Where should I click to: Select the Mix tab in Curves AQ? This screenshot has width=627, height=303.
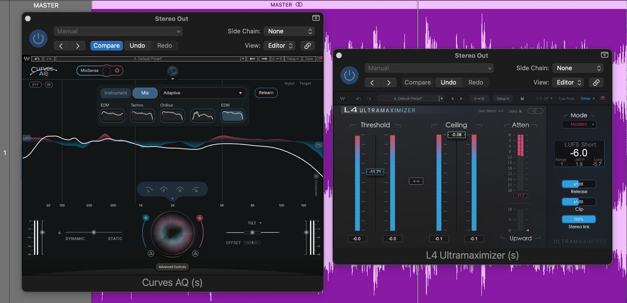pos(145,93)
